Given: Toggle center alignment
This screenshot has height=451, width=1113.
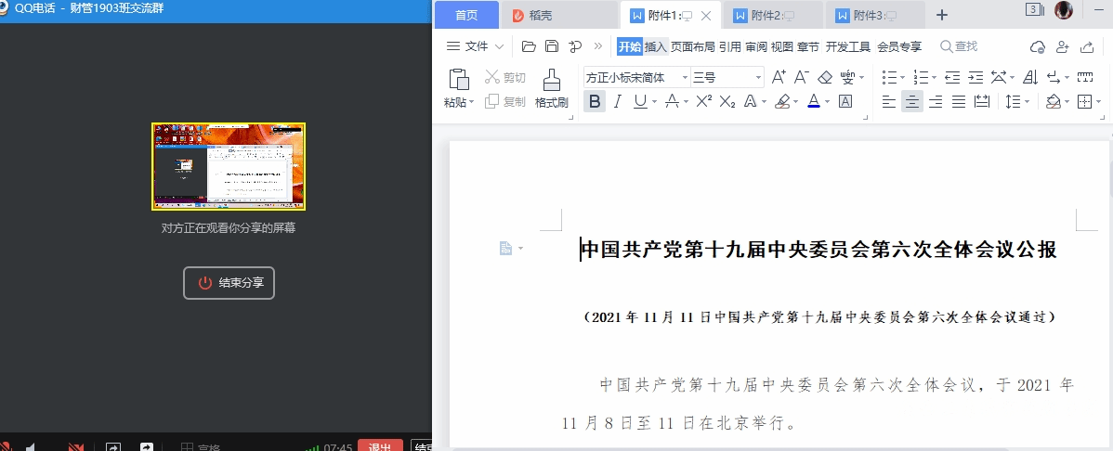Looking at the screenshot, I should click(912, 101).
